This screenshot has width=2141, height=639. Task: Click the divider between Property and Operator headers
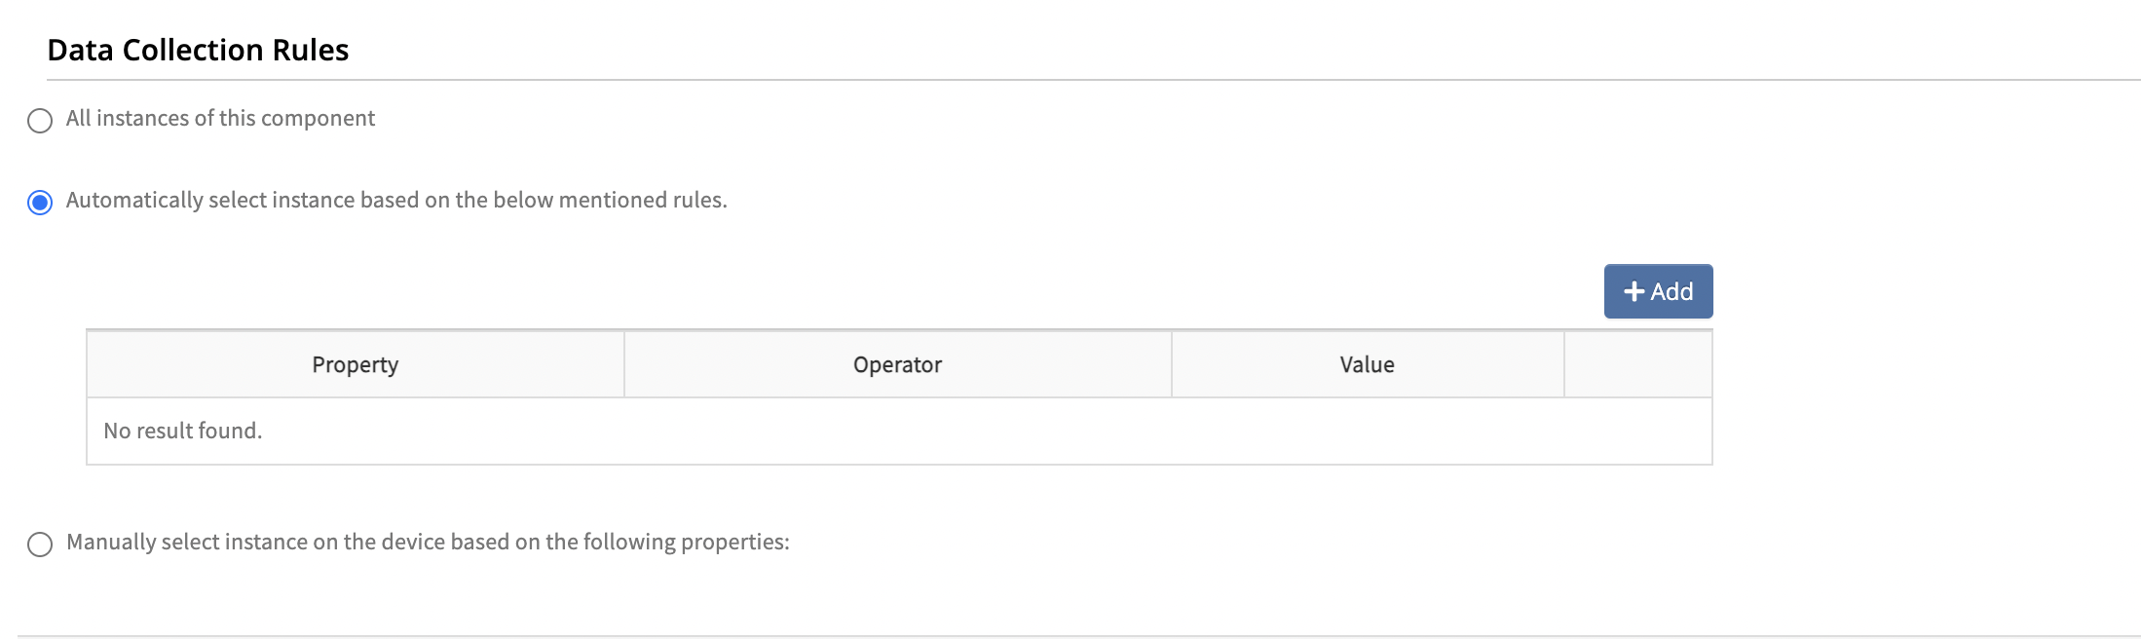coord(624,364)
